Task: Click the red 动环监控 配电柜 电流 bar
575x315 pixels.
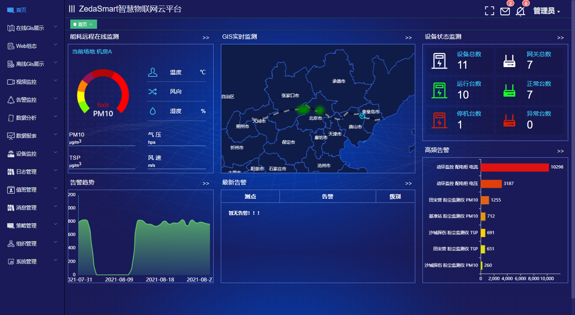Action: [x=515, y=167]
